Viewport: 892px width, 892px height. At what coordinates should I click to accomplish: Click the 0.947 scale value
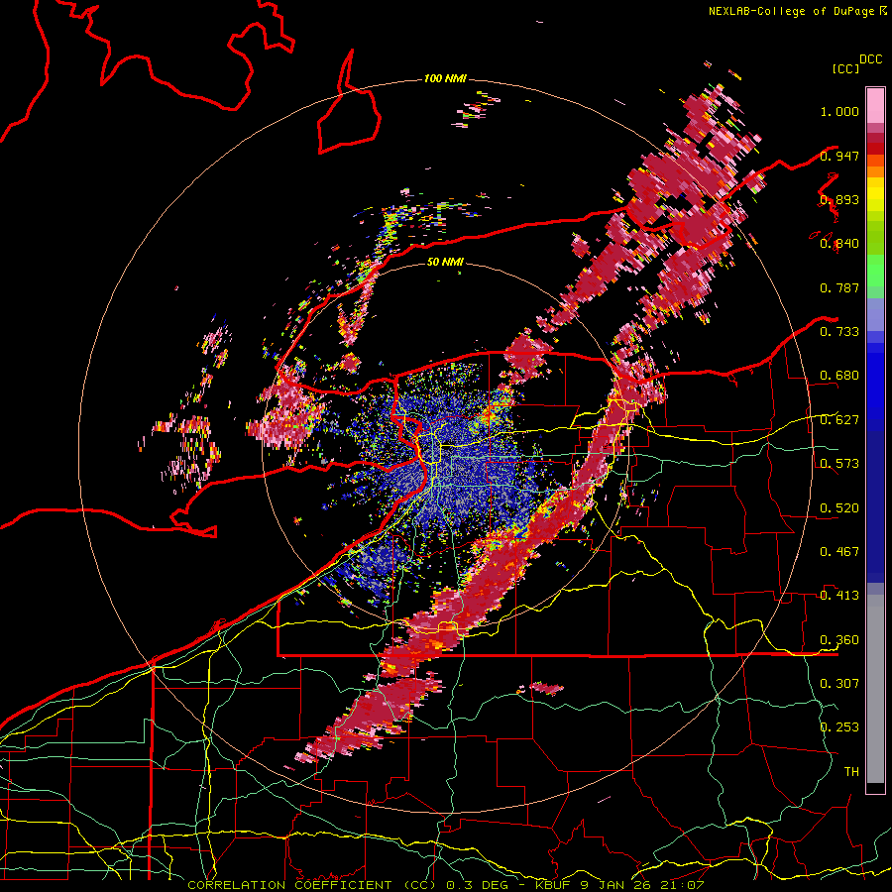839,156
